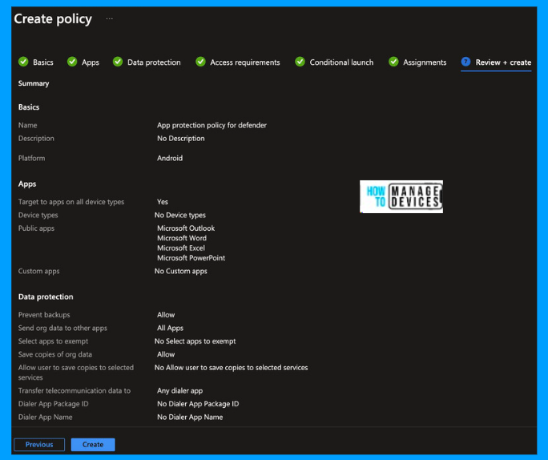Click the green checkmark icon beside Basics
Viewport: 548px width, 460px height.
23,62
